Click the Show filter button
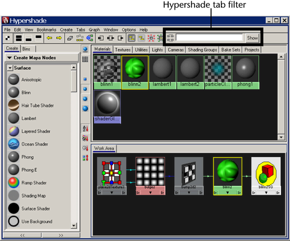 tap(252, 38)
